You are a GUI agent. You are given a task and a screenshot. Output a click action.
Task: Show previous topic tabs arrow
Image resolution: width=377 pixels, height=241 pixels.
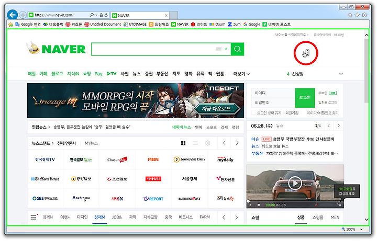[224, 217]
